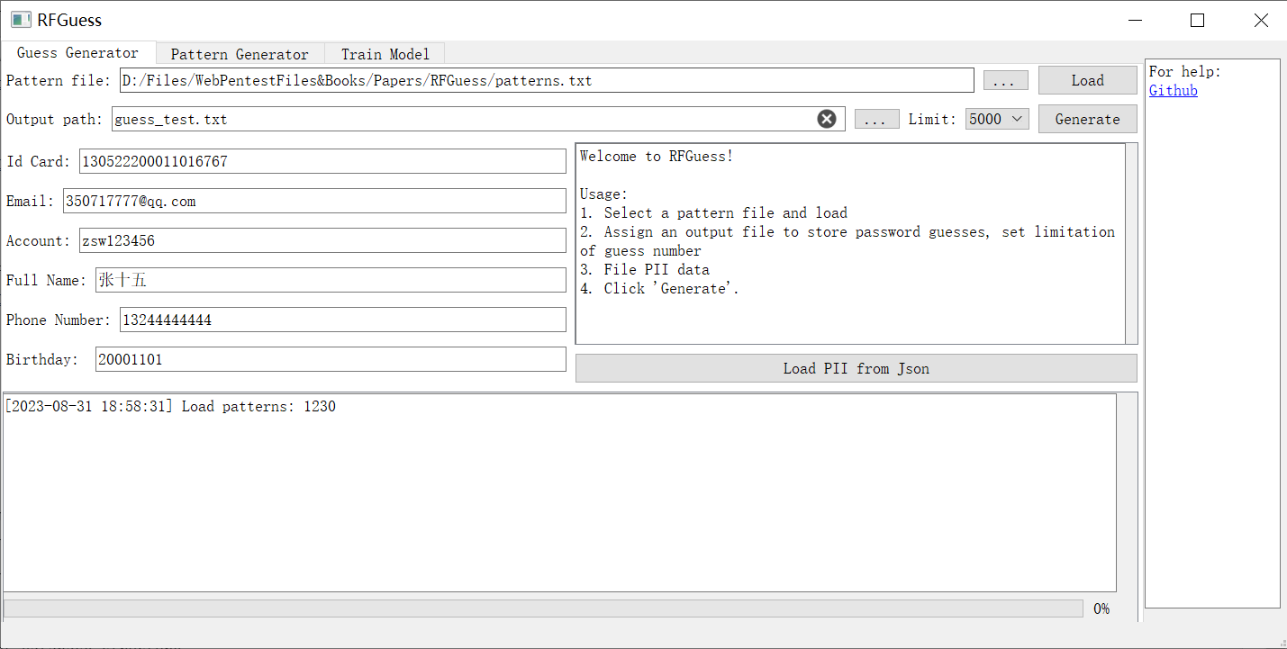The image size is (1287, 649).
Task: Select the Guess Generator tab
Action: pyautogui.click(x=78, y=52)
